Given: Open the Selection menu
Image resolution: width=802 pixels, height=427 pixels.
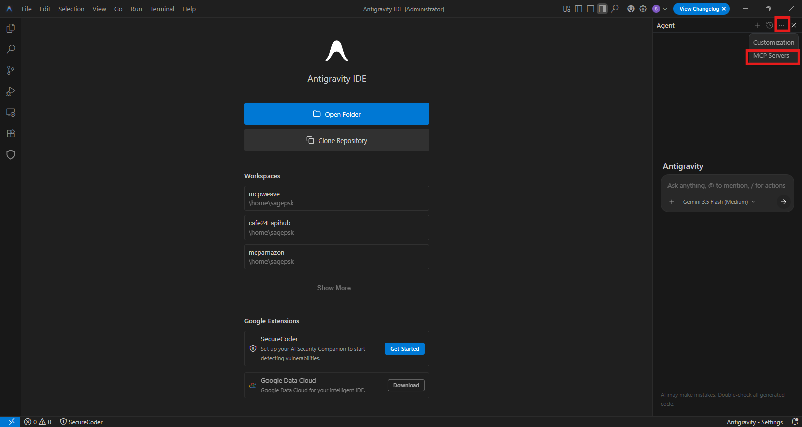Looking at the screenshot, I should pyautogui.click(x=71, y=9).
